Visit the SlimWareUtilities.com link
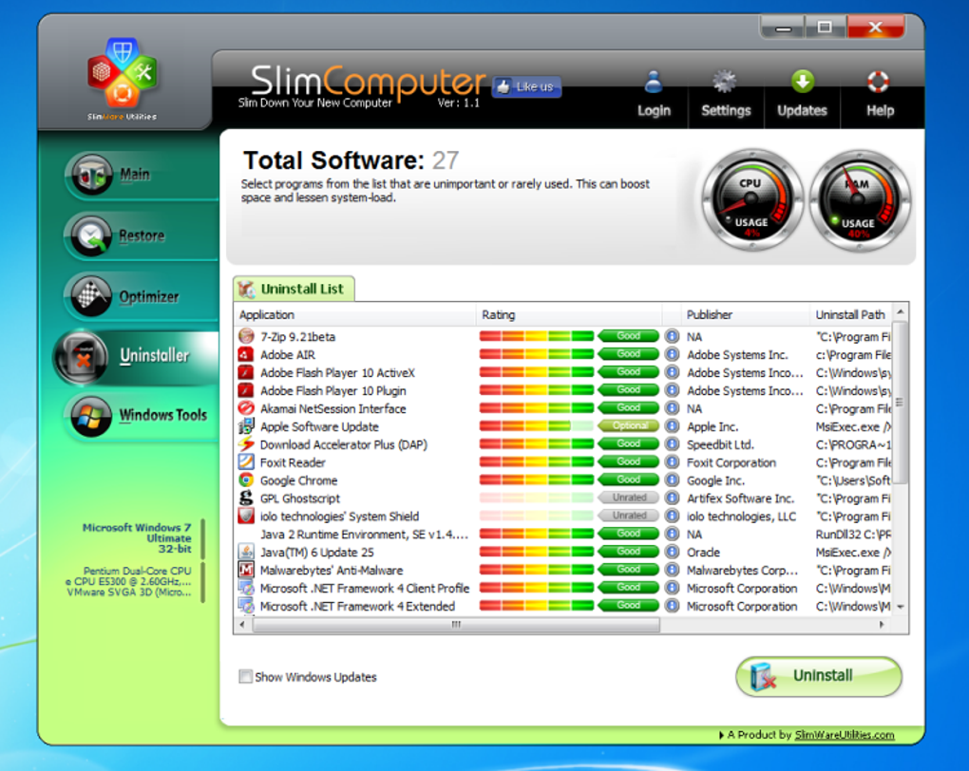The width and height of the screenshot is (969, 771). tap(845, 735)
